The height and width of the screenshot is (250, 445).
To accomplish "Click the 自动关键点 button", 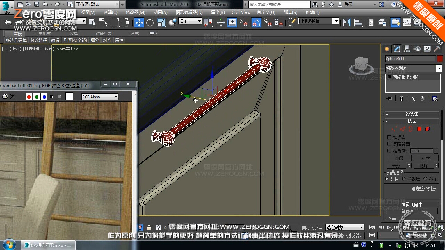I will 313,227.
